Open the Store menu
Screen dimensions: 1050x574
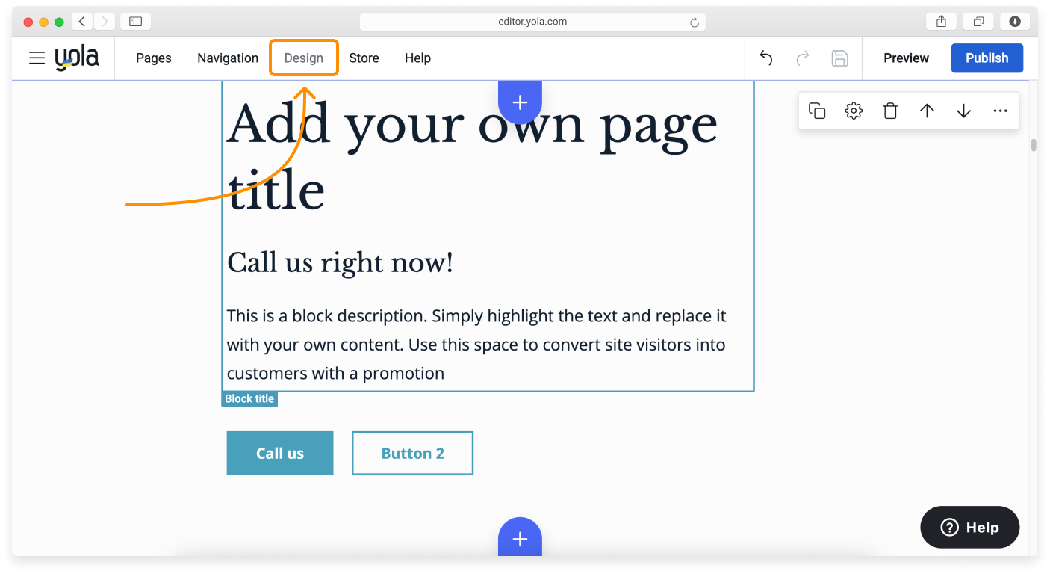(364, 58)
